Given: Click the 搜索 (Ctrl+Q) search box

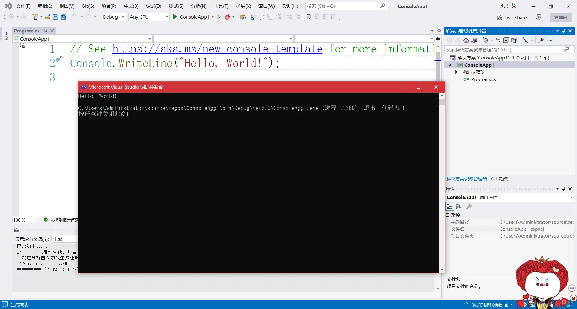Looking at the screenshot, I should coord(347,6).
